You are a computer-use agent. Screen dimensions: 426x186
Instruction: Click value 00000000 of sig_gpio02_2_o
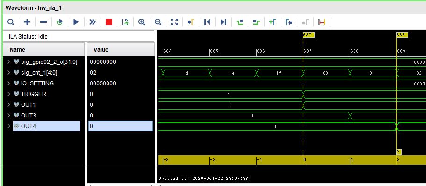(103, 62)
